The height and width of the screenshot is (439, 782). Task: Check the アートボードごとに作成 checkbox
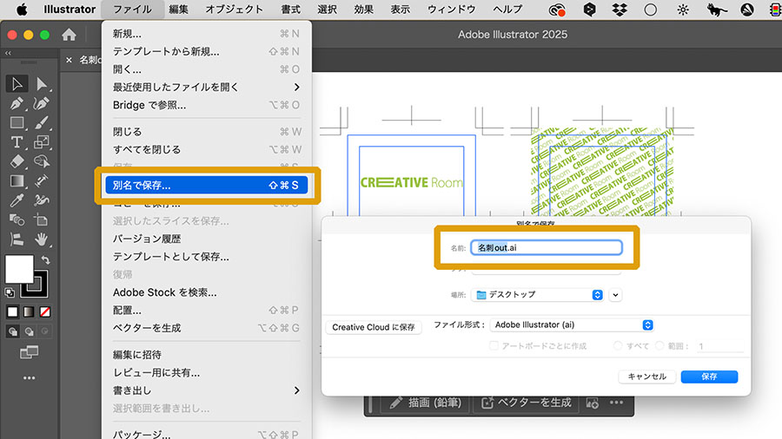click(x=494, y=345)
